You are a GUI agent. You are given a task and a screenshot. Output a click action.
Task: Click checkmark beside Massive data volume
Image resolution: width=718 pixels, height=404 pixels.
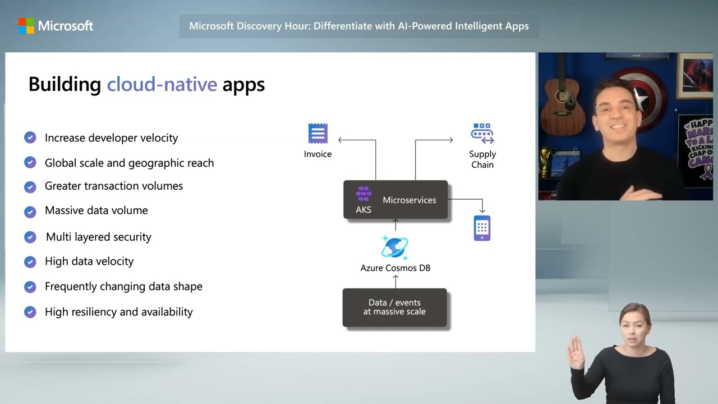point(30,212)
